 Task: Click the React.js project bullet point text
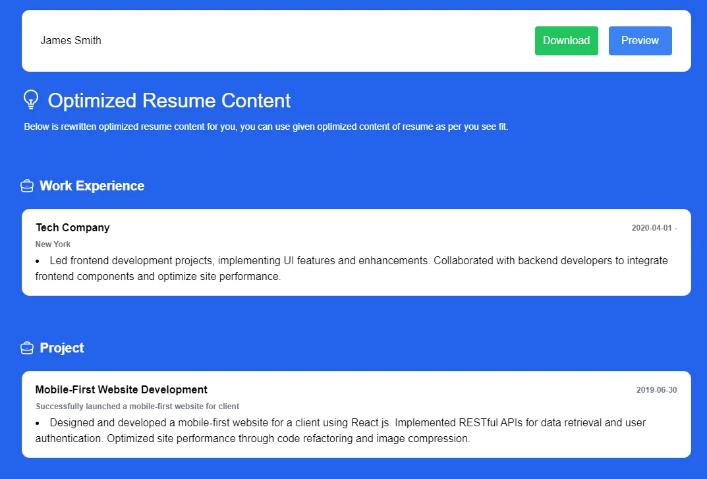pyautogui.click(x=340, y=430)
